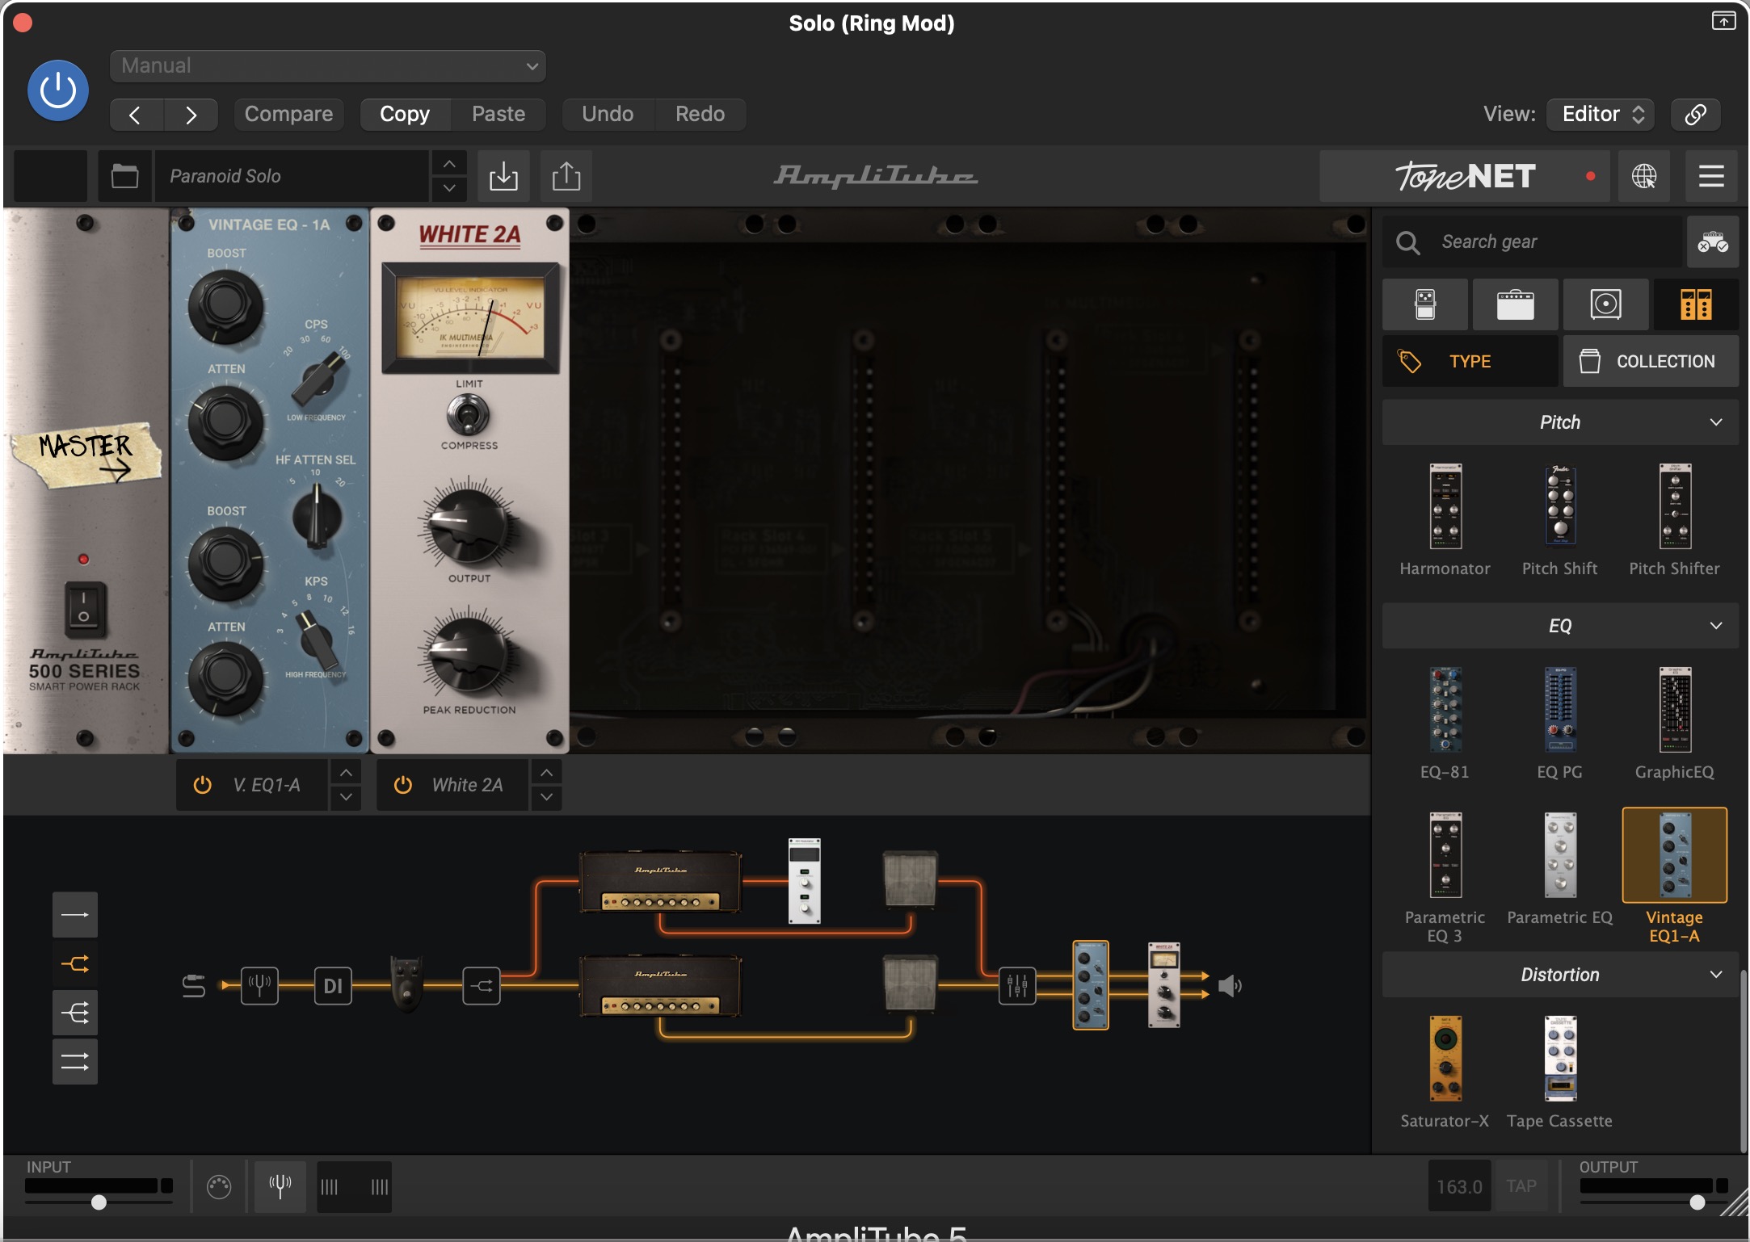This screenshot has width=1750, height=1242.
Task: Open preset browser folder icon
Action: 124,176
